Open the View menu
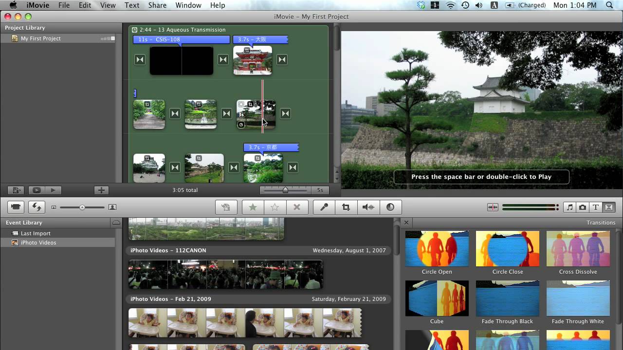The width and height of the screenshot is (623, 350). [108, 5]
